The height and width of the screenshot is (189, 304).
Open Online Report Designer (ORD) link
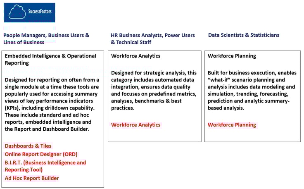(41, 154)
